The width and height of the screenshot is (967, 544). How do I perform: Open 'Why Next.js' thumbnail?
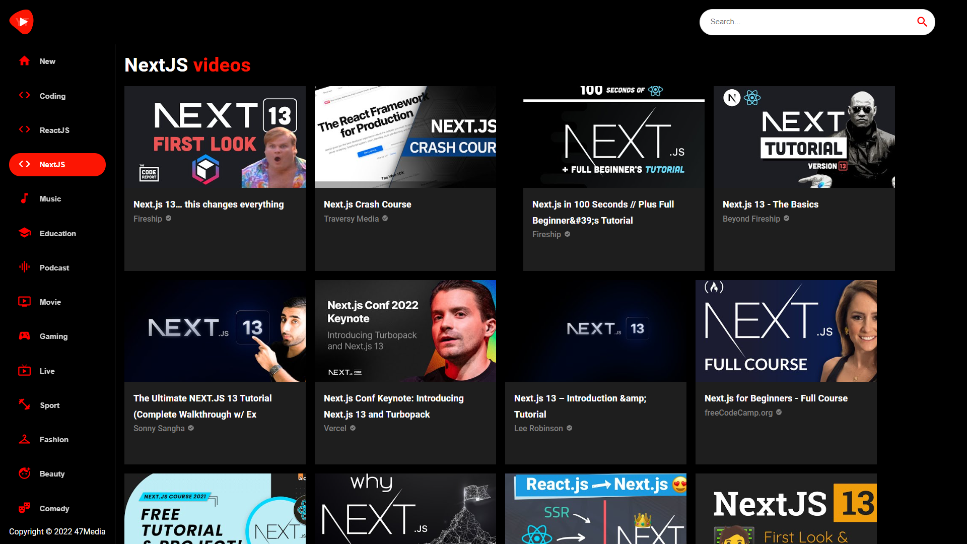pos(405,509)
